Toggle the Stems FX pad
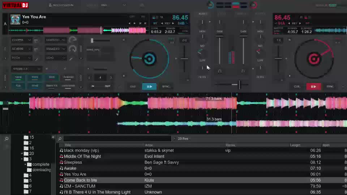The width and height of the screenshot is (347, 195). [52, 86]
